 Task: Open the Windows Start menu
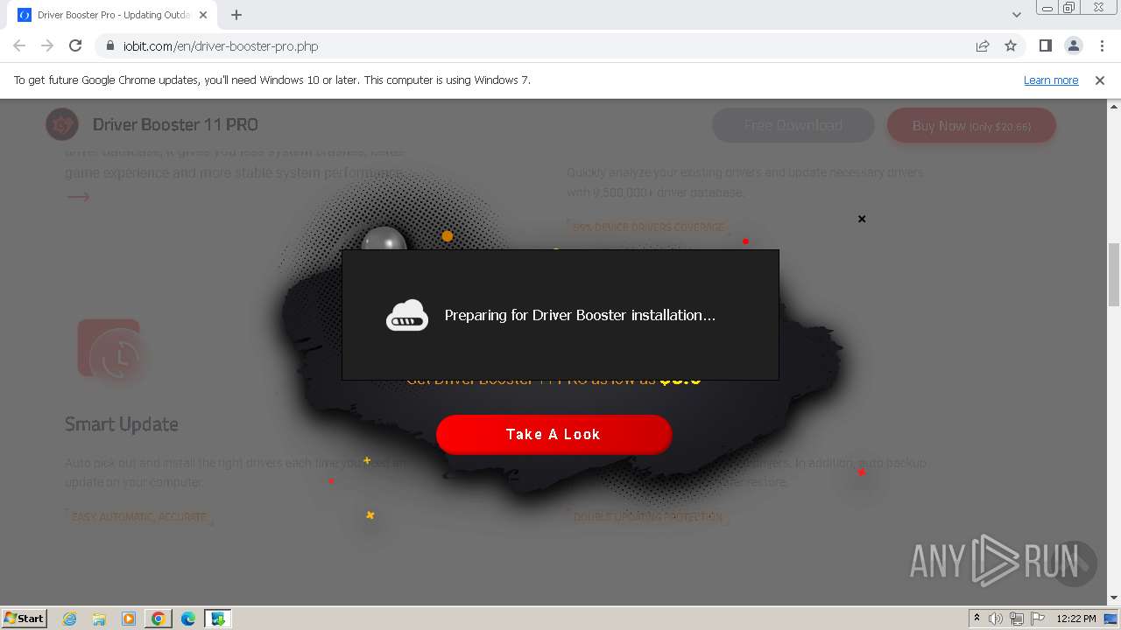[x=24, y=618]
